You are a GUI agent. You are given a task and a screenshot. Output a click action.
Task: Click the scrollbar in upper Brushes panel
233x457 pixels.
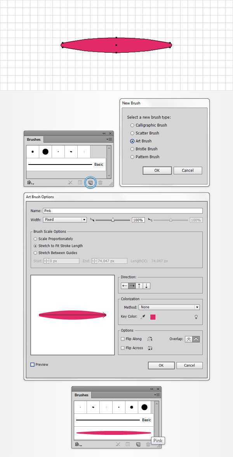pos(109,162)
